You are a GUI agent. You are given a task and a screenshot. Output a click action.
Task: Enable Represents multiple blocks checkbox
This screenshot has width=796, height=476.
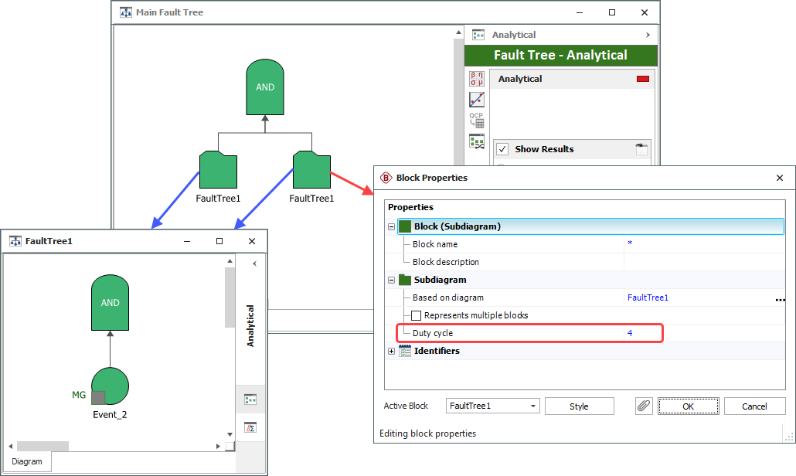[417, 315]
